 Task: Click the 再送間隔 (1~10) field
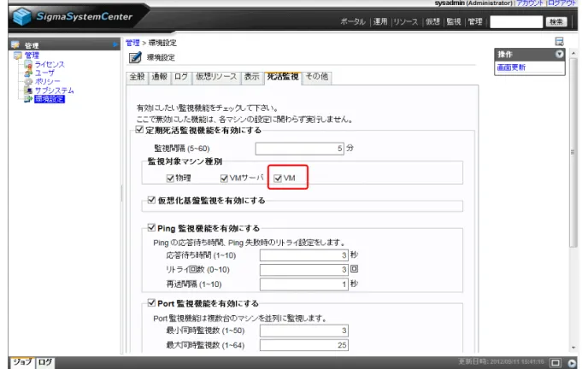pos(304,284)
